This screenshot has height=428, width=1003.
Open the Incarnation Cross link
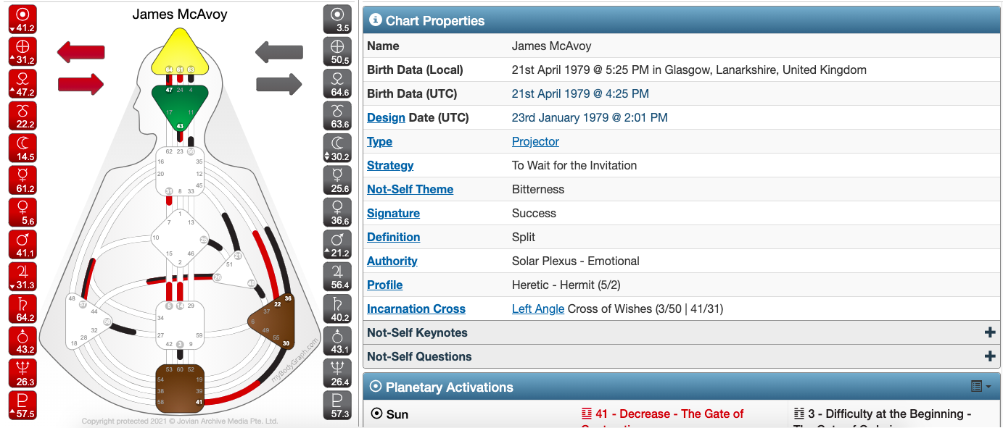click(x=416, y=309)
